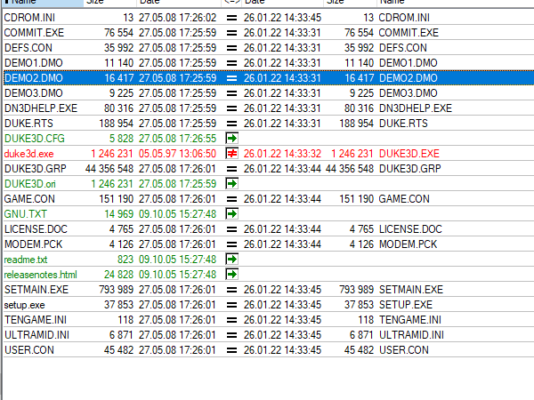Click the green size value 14 969
The height and width of the screenshot is (400, 534).
pos(119,214)
